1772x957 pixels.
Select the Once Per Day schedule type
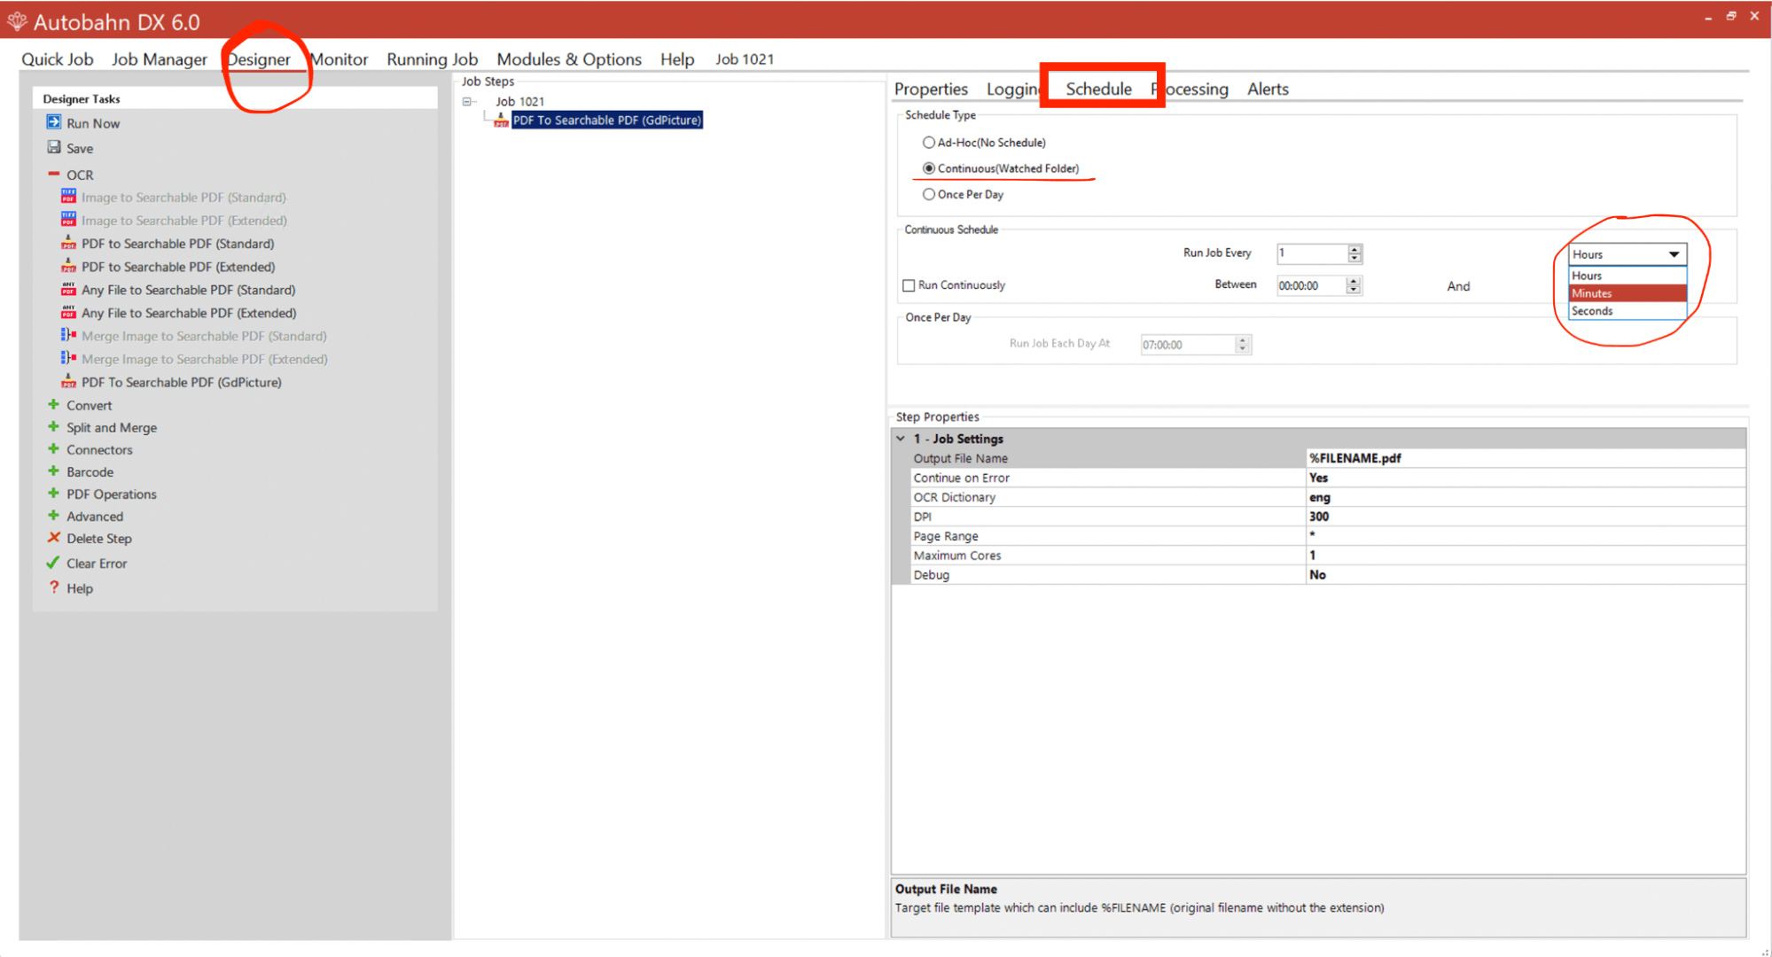pos(929,194)
